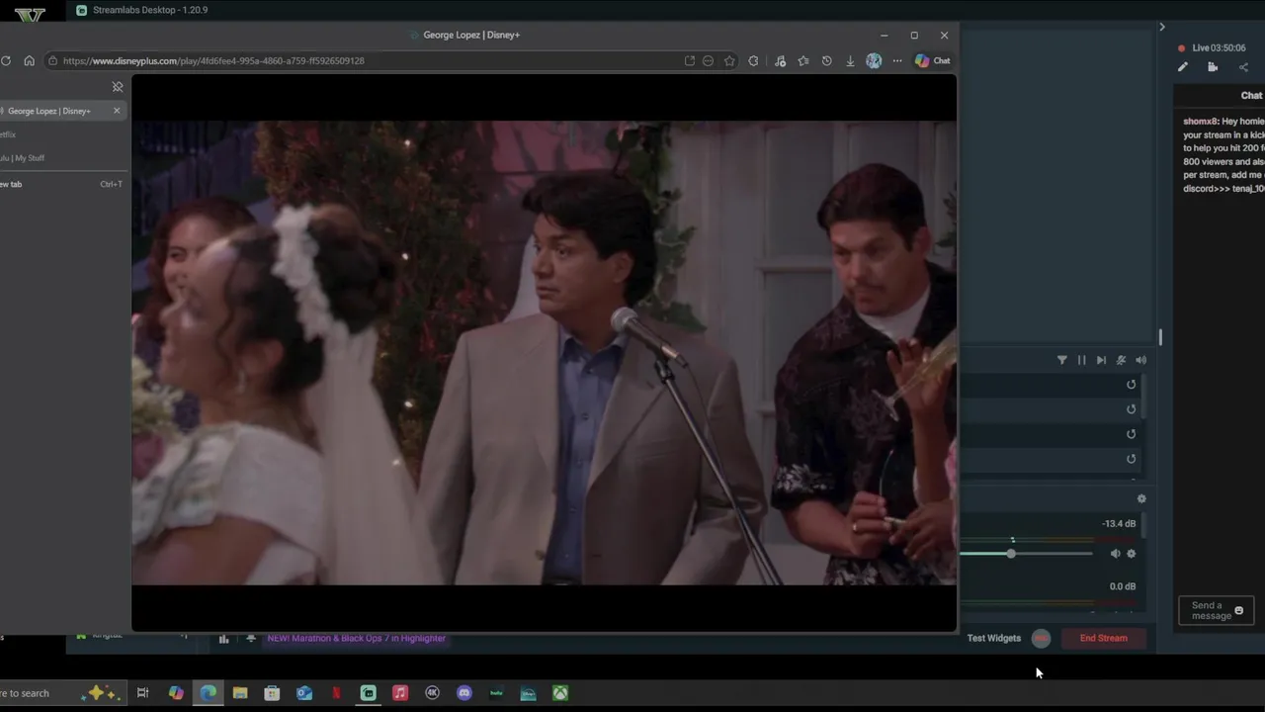
Task: Open Netflix app on taskbar
Action: [336, 693]
